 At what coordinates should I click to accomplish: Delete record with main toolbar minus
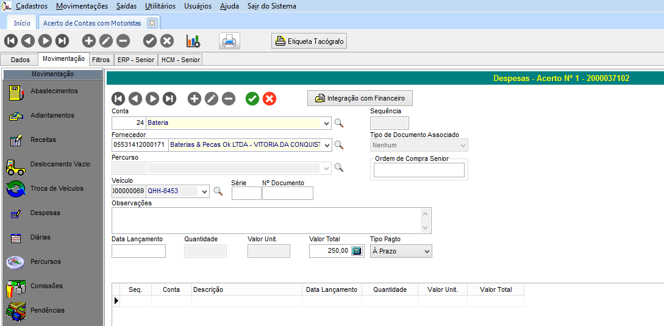click(x=123, y=41)
